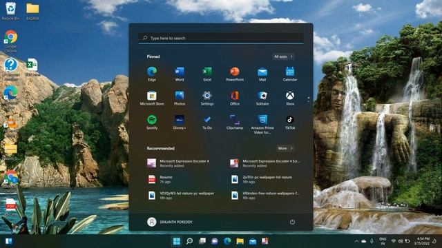
Task: Open the To Do app
Action: [207, 123]
